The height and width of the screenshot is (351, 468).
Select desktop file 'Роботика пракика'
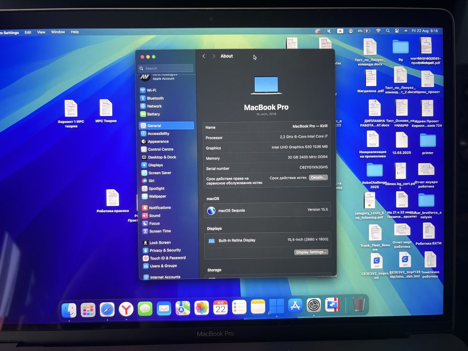pyautogui.click(x=112, y=201)
